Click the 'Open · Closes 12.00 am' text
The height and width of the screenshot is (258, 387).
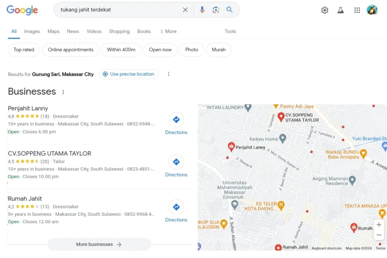click(x=33, y=222)
